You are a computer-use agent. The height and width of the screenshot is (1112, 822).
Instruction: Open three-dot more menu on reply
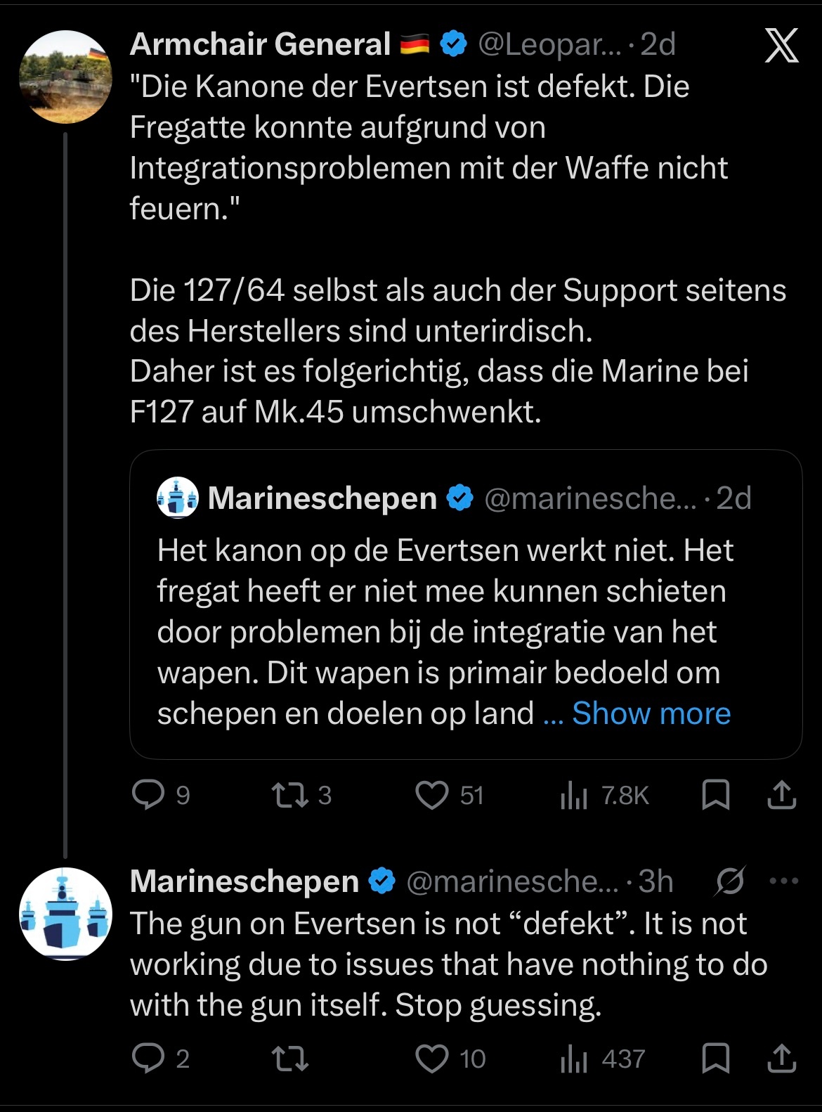[x=784, y=881]
